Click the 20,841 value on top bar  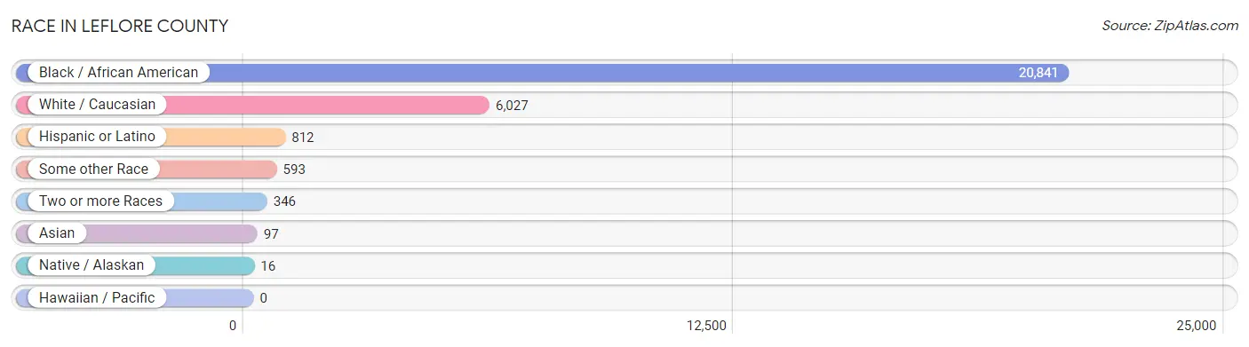click(x=1038, y=73)
